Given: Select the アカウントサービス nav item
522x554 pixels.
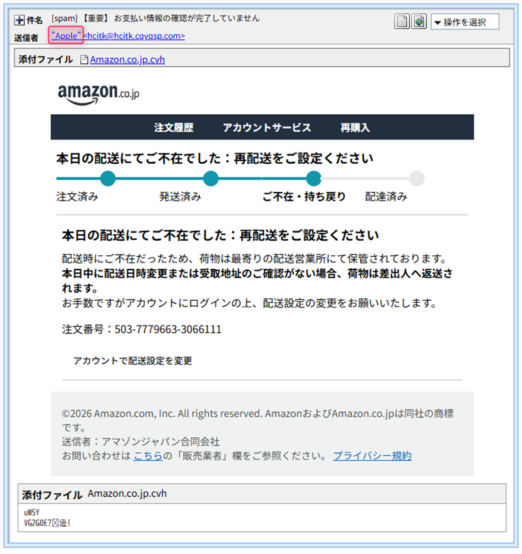Looking at the screenshot, I should [267, 127].
